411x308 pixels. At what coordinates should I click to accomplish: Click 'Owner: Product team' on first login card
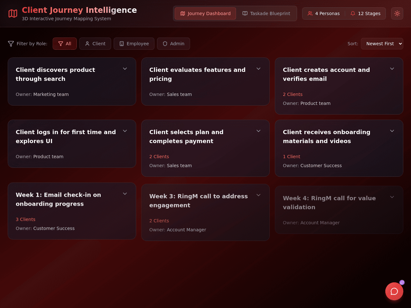39,157
